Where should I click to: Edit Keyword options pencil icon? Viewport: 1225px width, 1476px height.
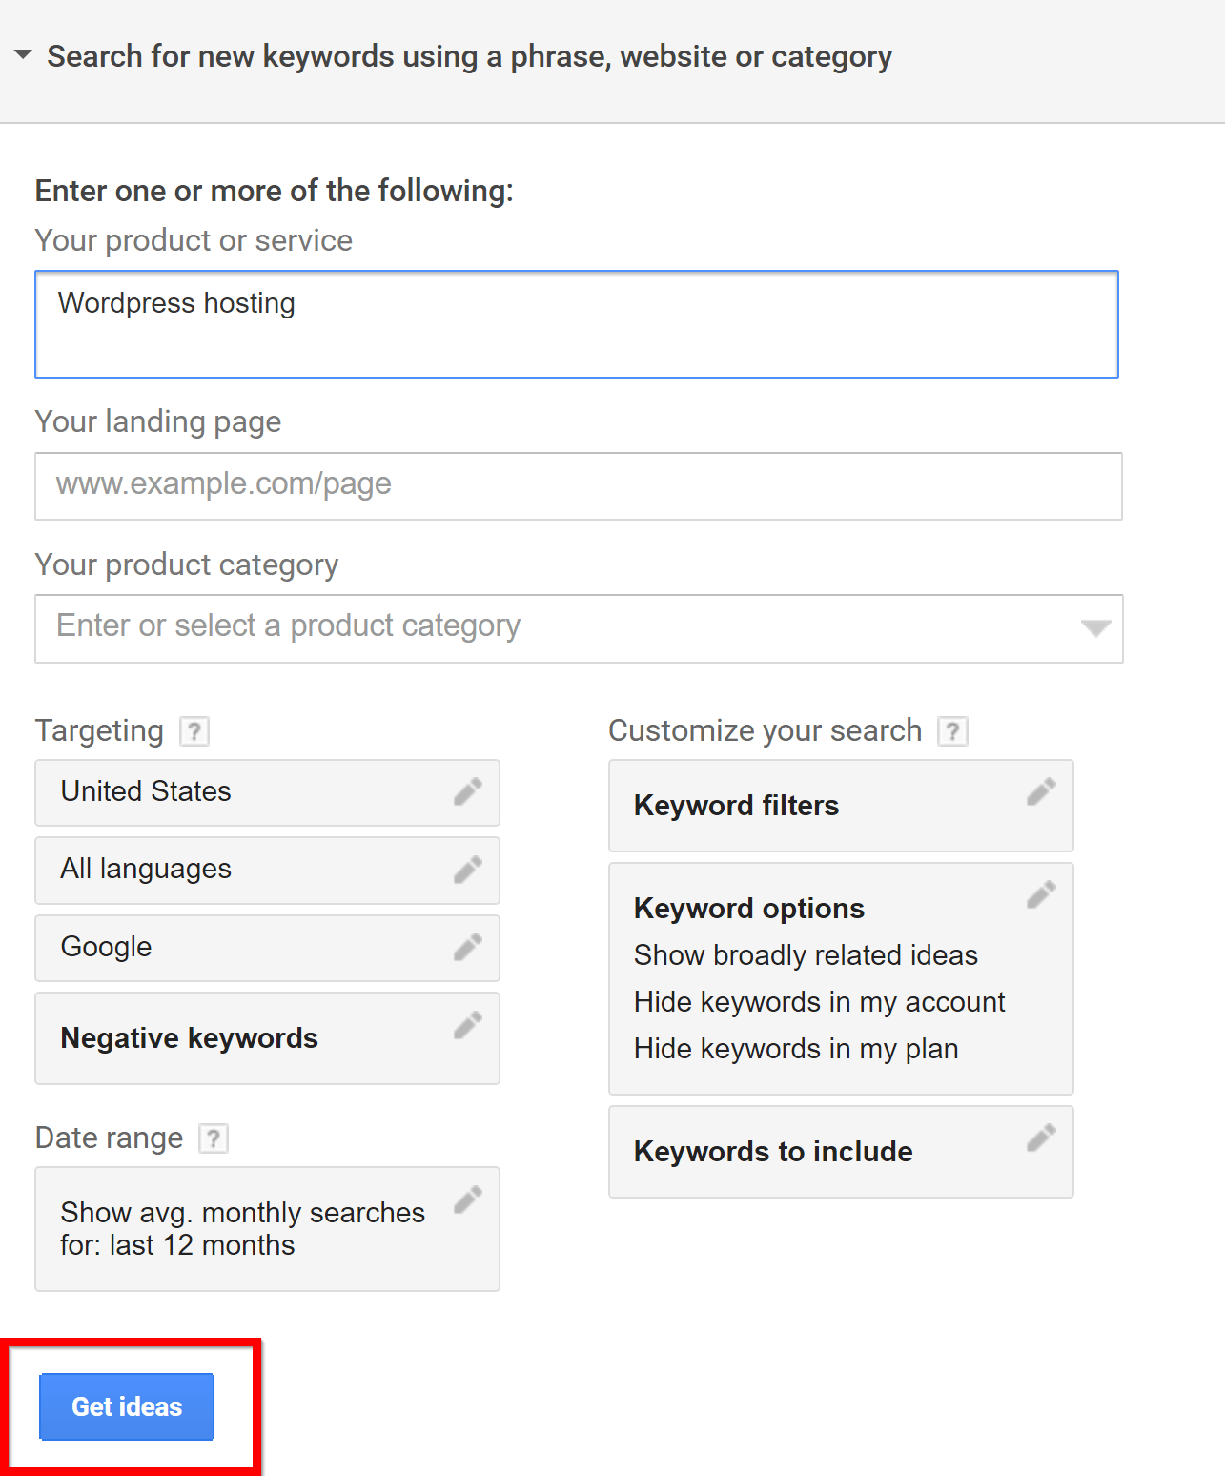click(x=1041, y=894)
